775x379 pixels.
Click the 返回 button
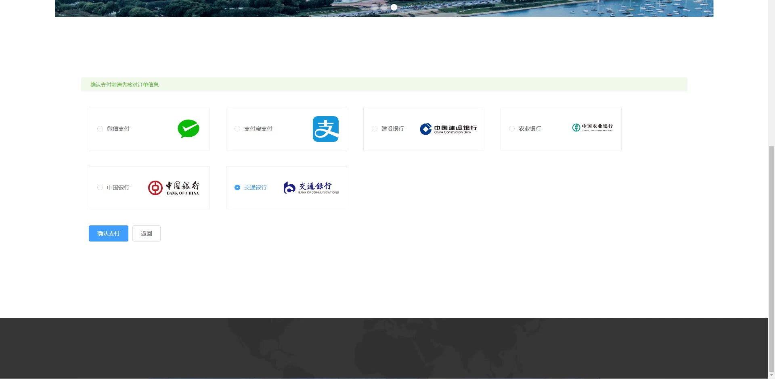pyautogui.click(x=147, y=233)
